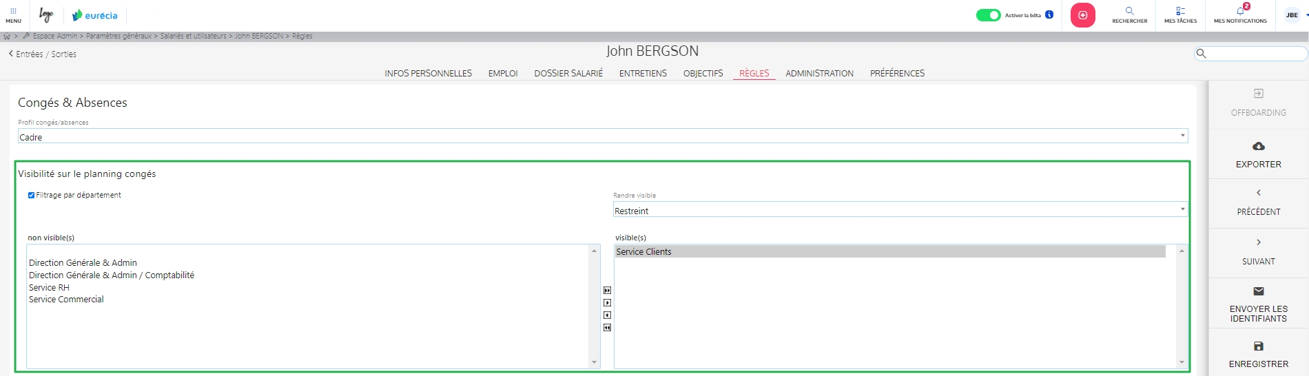Go to the Administration tab

(x=819, y=74)
